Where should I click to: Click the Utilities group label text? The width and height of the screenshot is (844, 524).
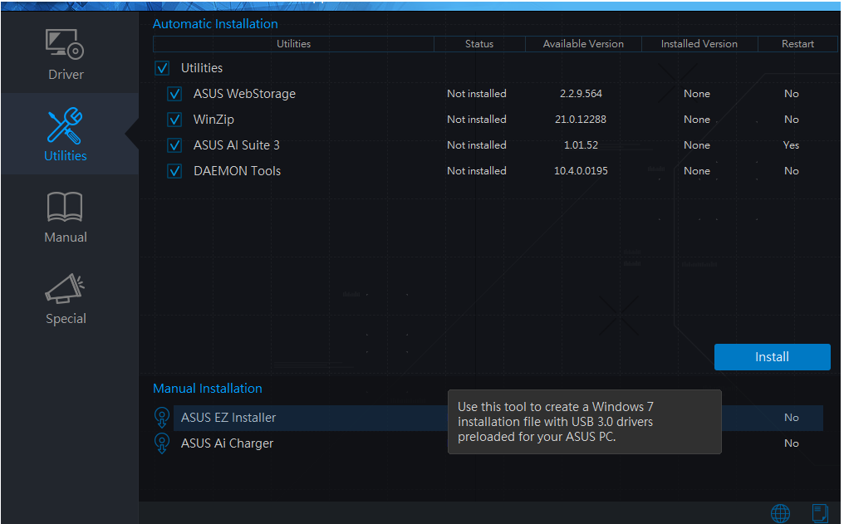(x=202, y=68)
